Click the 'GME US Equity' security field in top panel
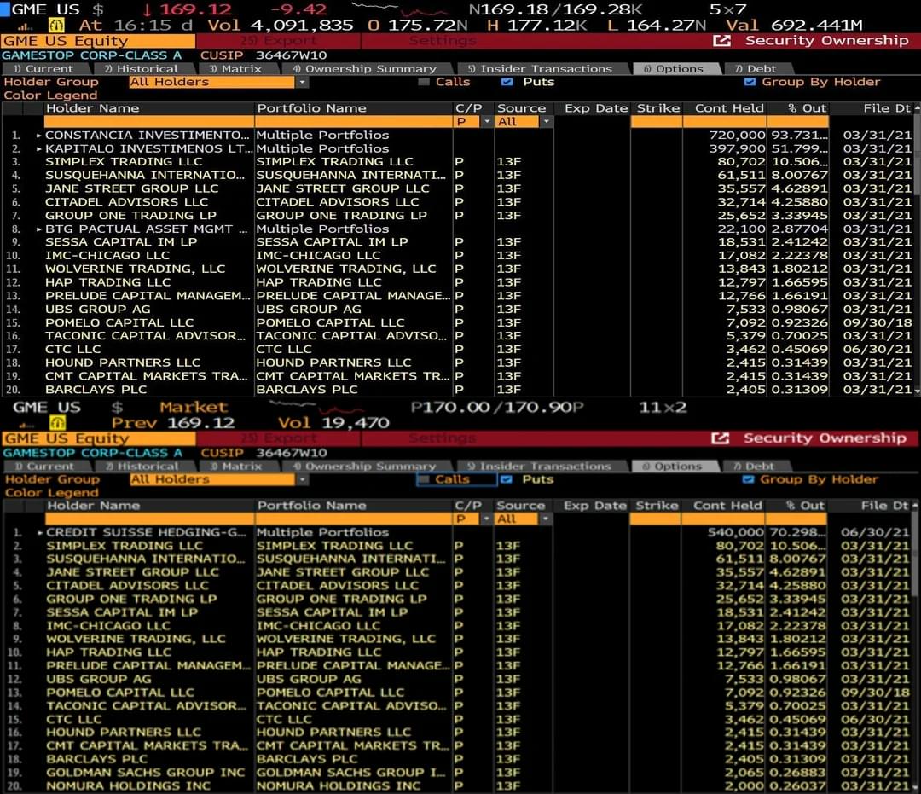 point(98,41)
